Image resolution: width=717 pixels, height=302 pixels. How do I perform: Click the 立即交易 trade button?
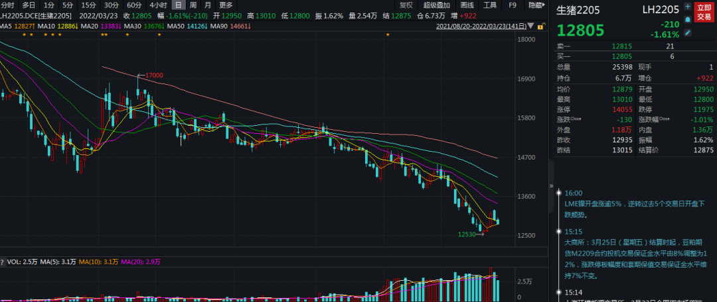[x=704, y=13]
